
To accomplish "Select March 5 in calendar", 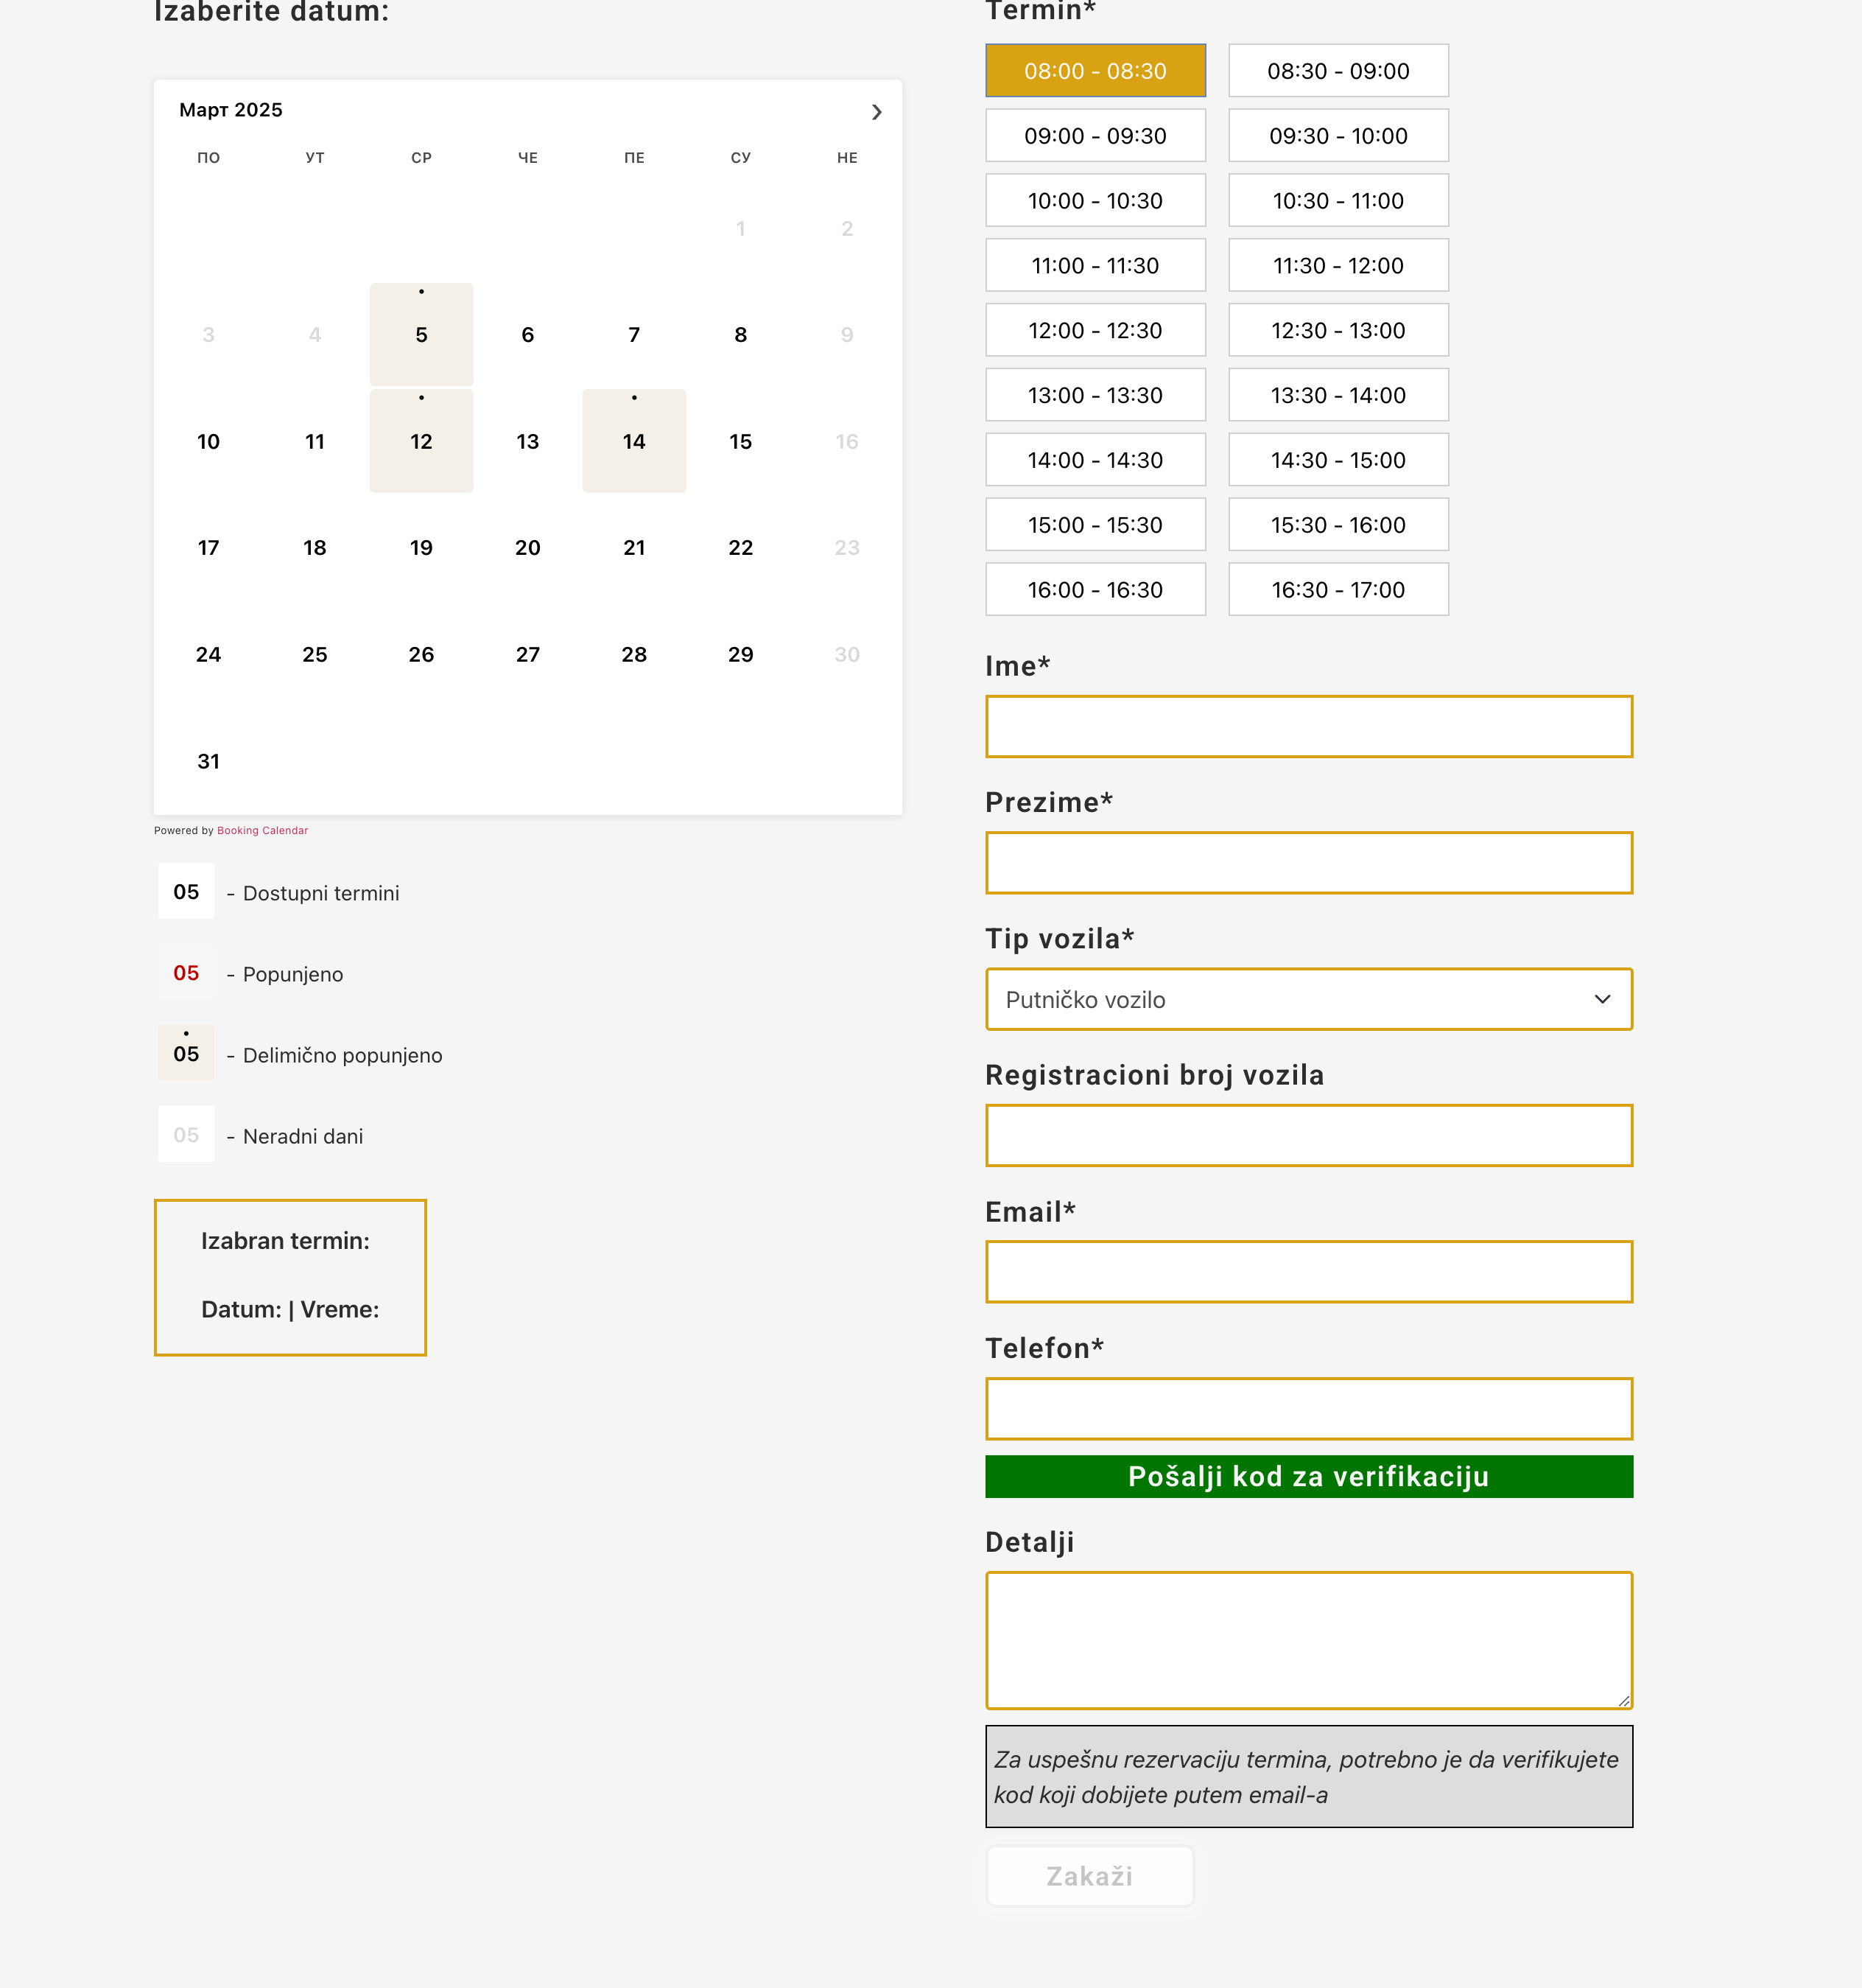I will [421, 335].
